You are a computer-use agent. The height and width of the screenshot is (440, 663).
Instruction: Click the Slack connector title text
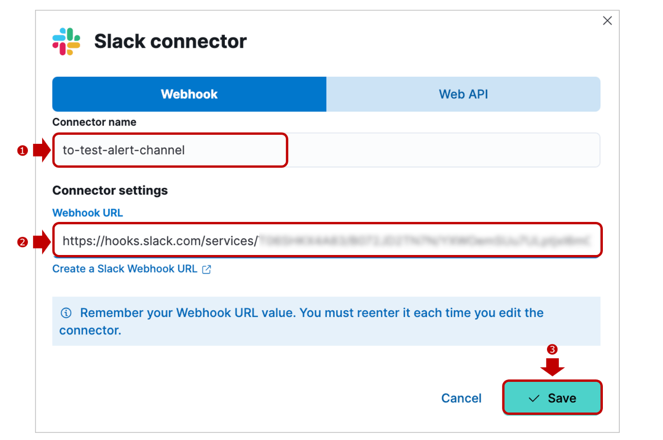click(x=170, y=41)
